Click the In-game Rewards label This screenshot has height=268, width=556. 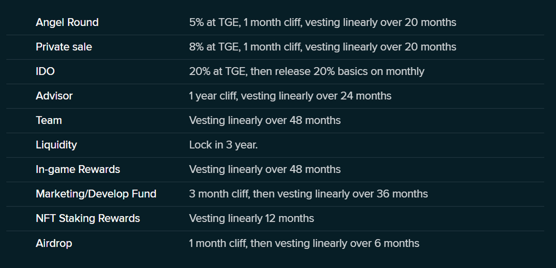click(x=78, y=169)
